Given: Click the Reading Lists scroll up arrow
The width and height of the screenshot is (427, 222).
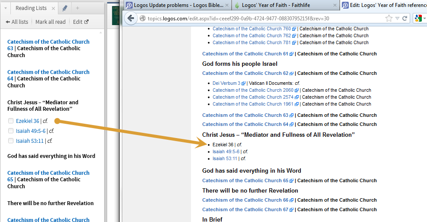Looking at the screenshot, I should [x=101, y=32].
